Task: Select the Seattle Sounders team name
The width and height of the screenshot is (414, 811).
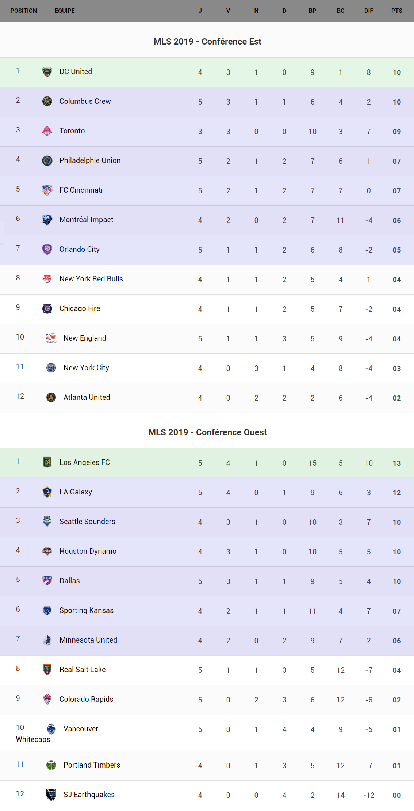Action: point(87,522)
